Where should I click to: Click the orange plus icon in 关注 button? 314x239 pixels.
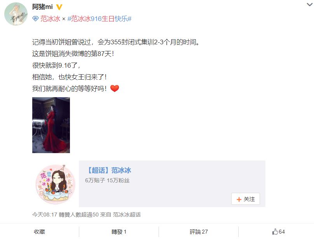coord(239,199)
